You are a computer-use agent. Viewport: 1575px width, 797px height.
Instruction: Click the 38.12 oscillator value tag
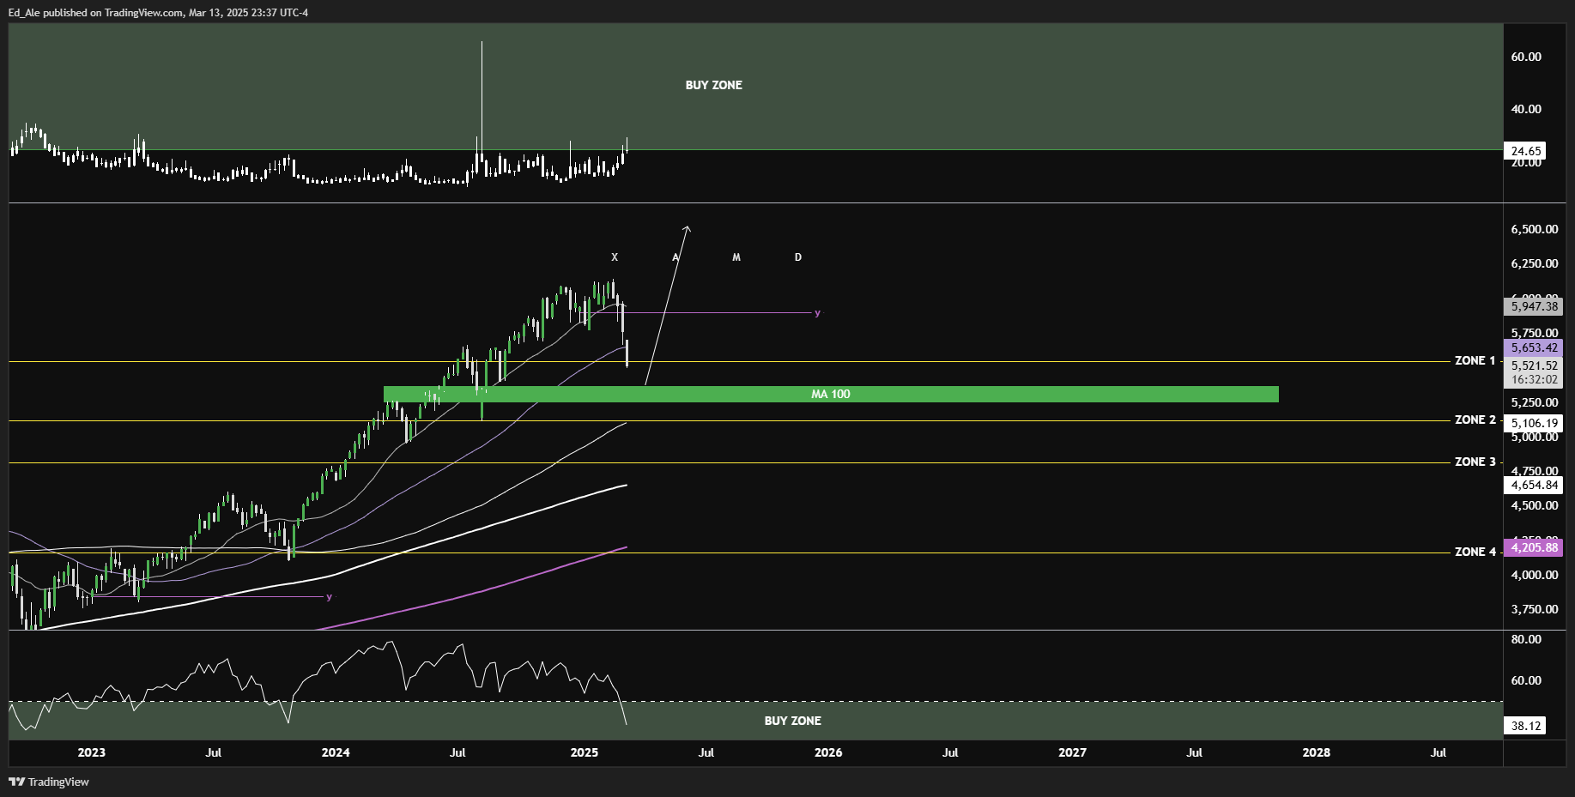[x=1526, y=726]
